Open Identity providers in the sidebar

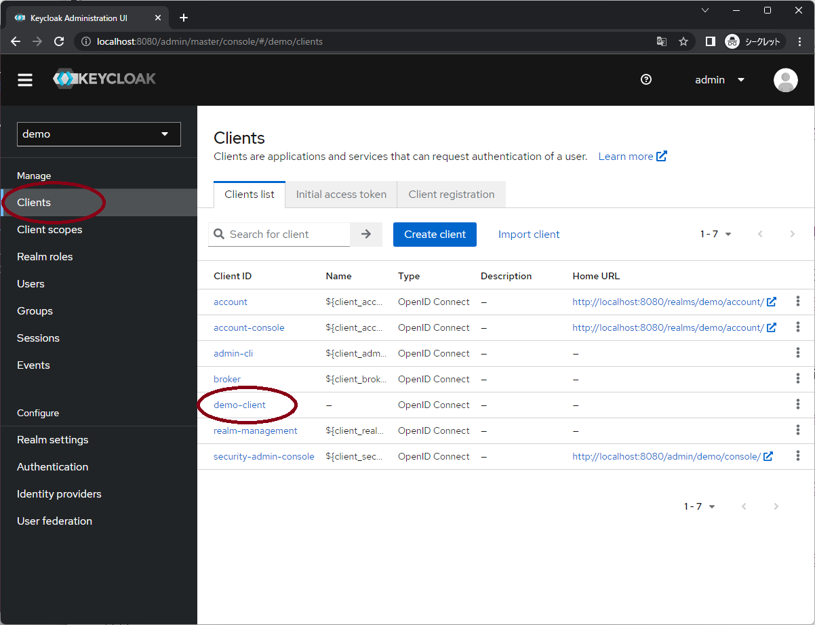tap(99, 494)
